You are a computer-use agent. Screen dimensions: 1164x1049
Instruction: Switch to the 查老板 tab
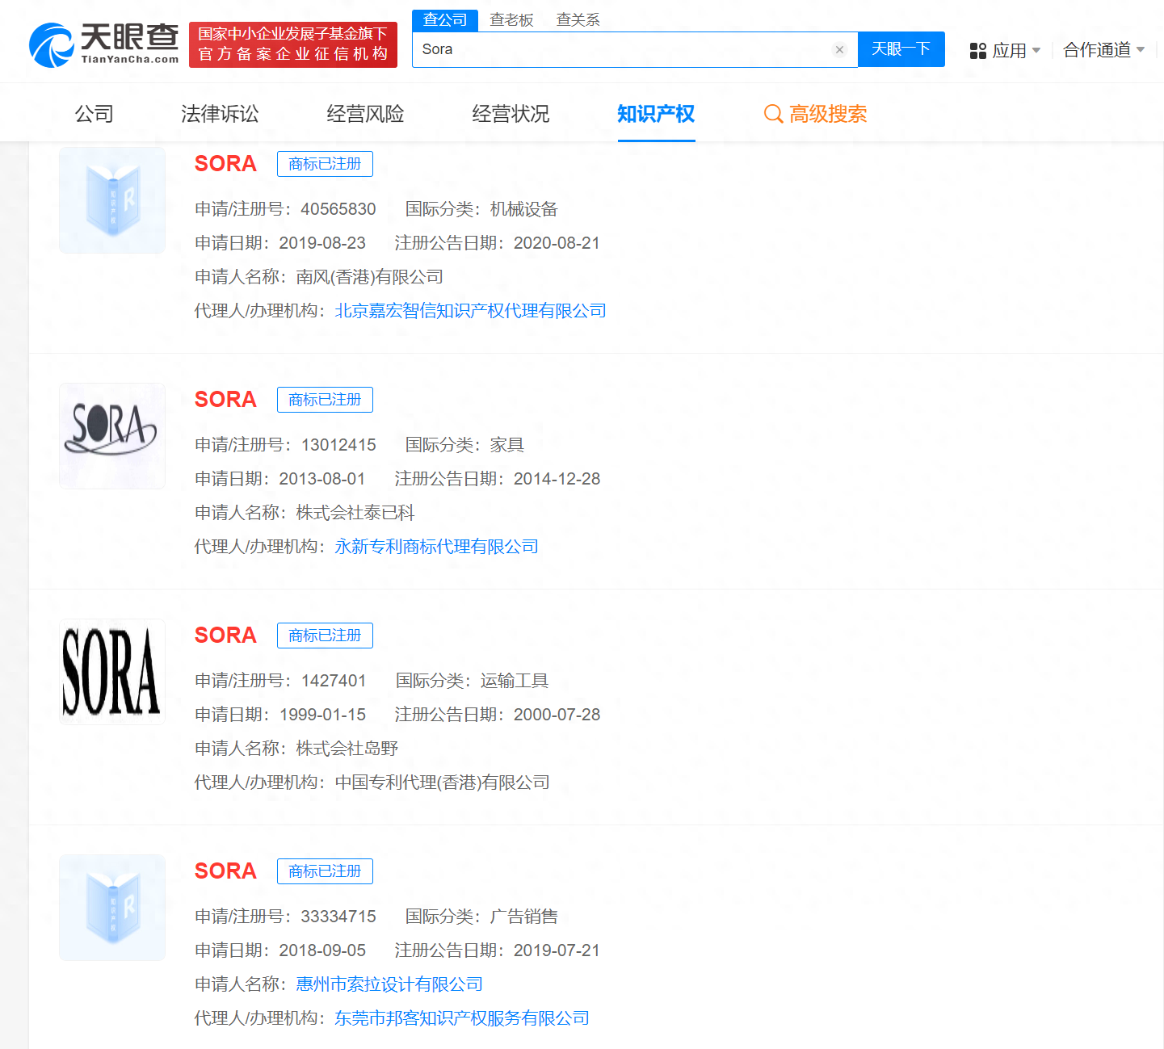pyautogui.click(x=512, y=19)
